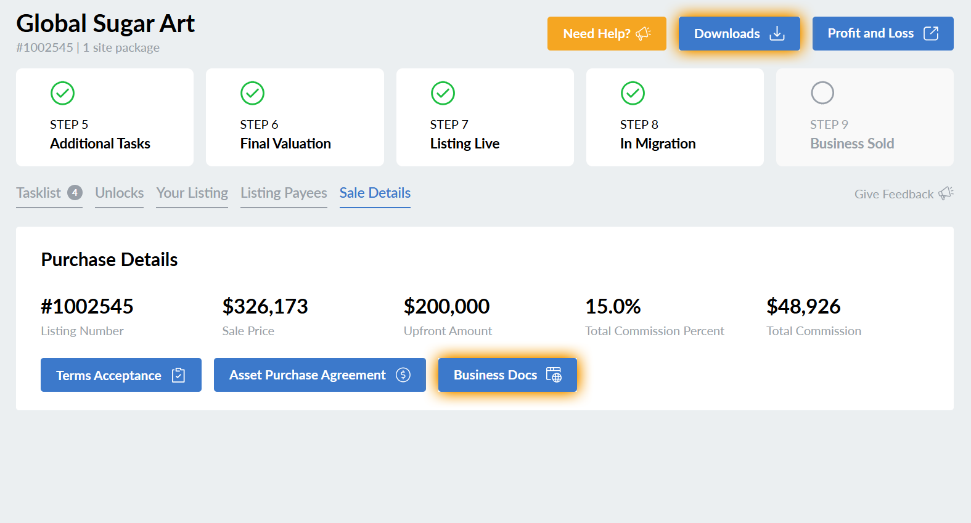Viewport: 971px width, 523px height.
Task: Go to the Your Listing tab
Action: pyautogui.click(x=192, y=193)
